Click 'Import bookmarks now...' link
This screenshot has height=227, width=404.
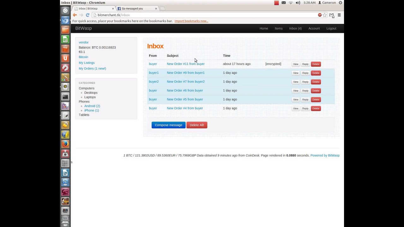click(191, 21)
